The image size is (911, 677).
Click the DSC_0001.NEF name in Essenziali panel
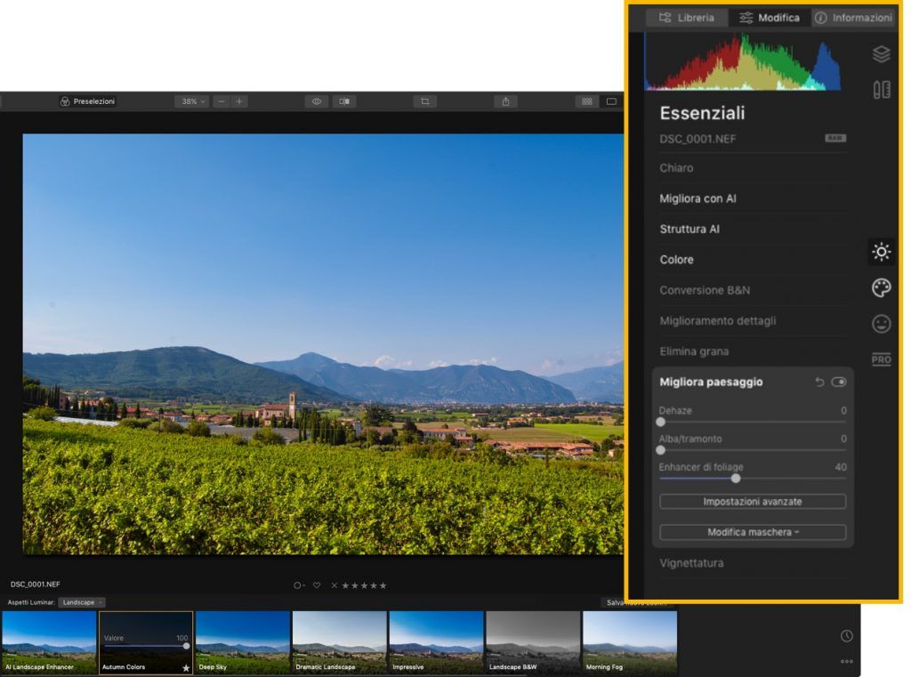pyautogui.click(x=697, y=139)
